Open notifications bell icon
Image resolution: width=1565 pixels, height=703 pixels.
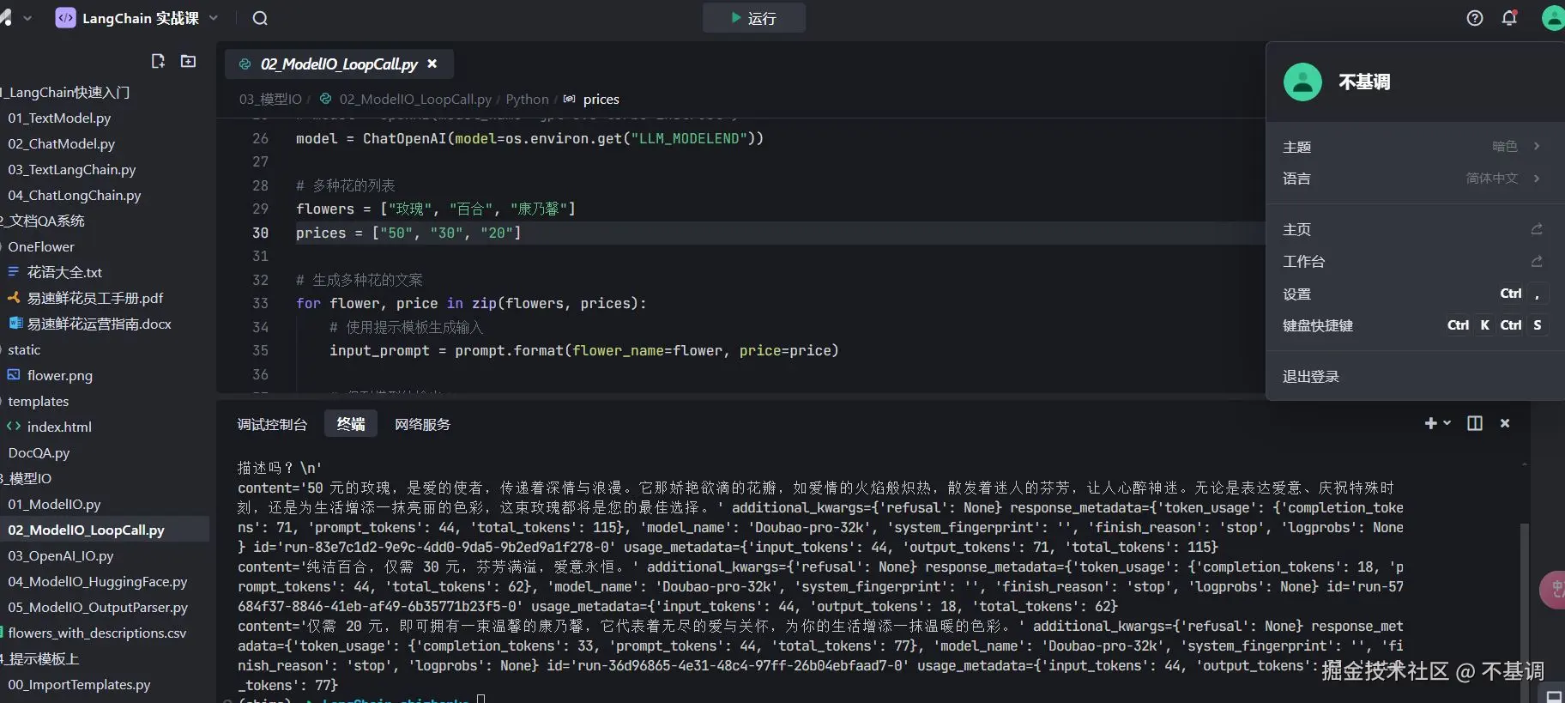[1509, 18]
